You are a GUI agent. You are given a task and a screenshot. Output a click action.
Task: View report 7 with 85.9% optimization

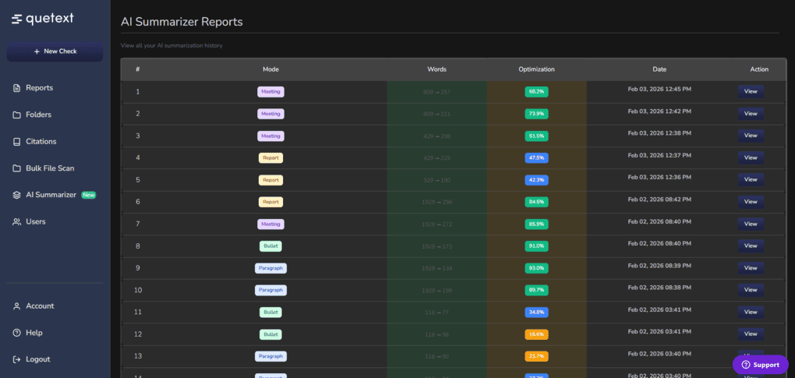pyautogui.click(x=751, y=224)
